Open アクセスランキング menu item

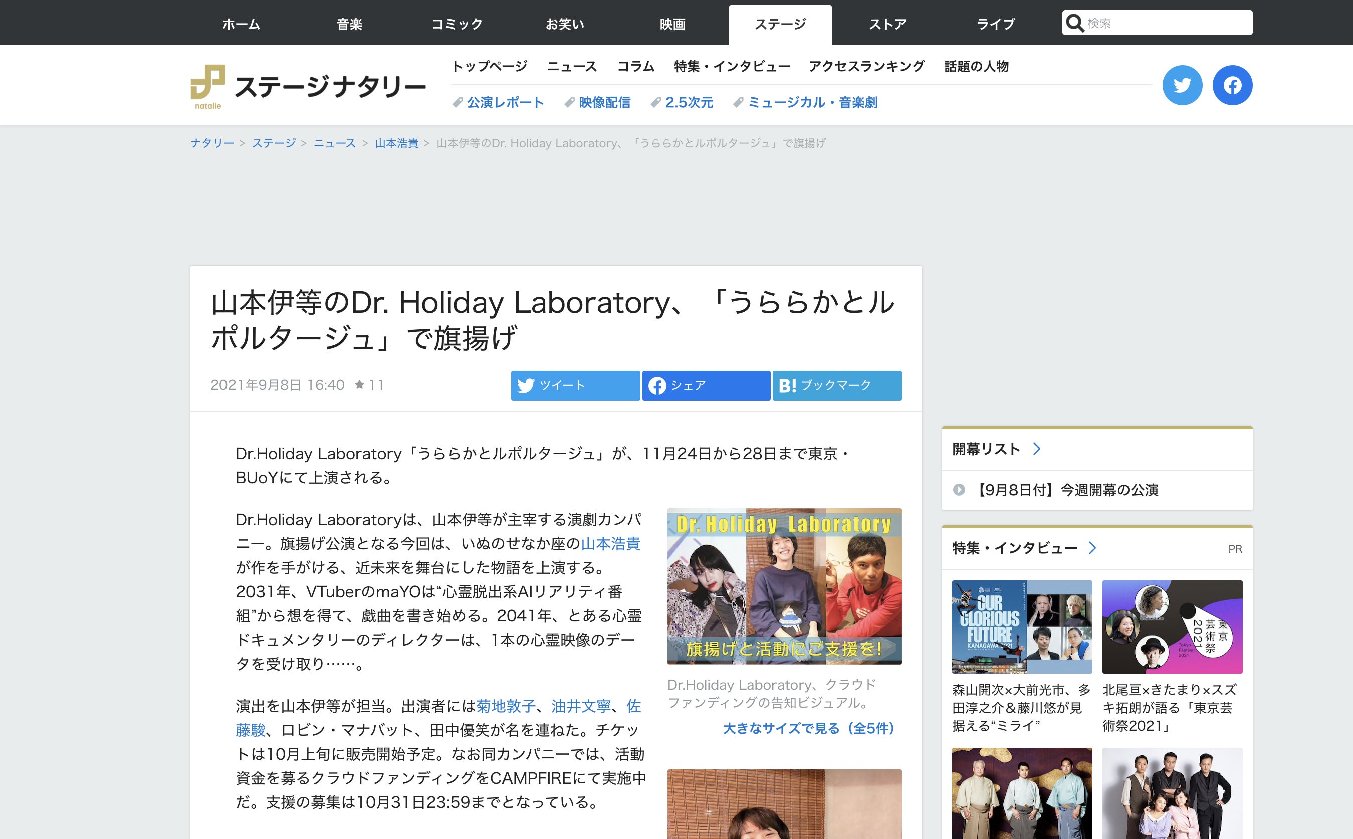coord(866,66)
